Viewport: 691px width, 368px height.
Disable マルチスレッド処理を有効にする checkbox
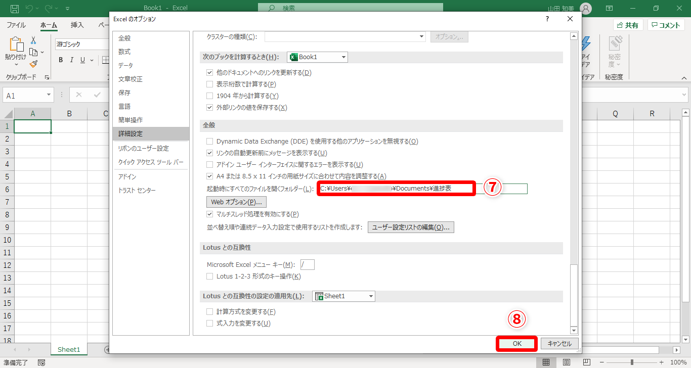pos(210,214)
